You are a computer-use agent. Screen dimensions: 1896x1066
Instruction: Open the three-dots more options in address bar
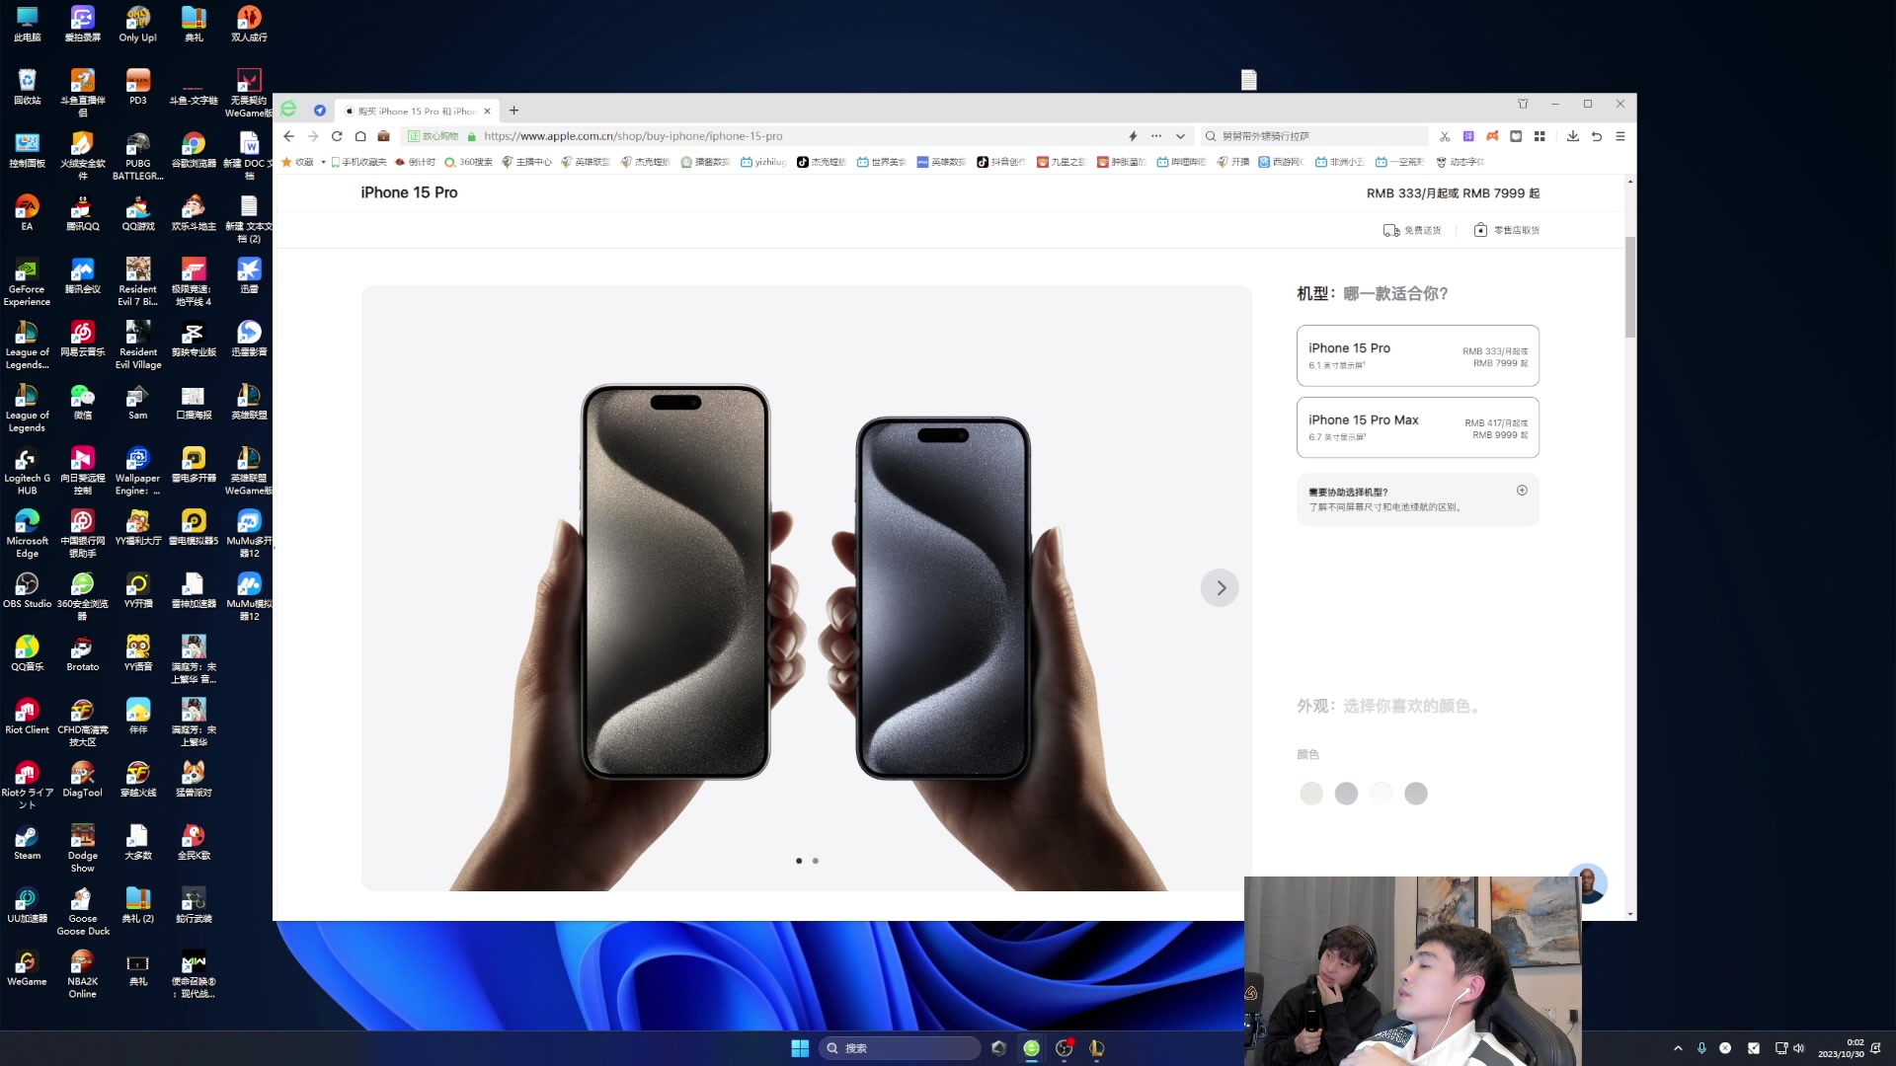pos(1156,136)
